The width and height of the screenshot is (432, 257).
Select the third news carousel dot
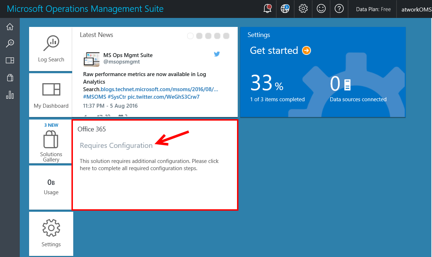click(208, 36)
